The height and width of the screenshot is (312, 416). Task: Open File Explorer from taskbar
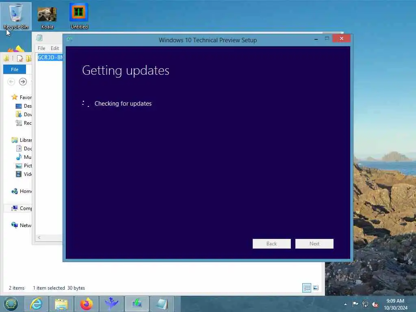pyautogui.click(x=61, y=304)
